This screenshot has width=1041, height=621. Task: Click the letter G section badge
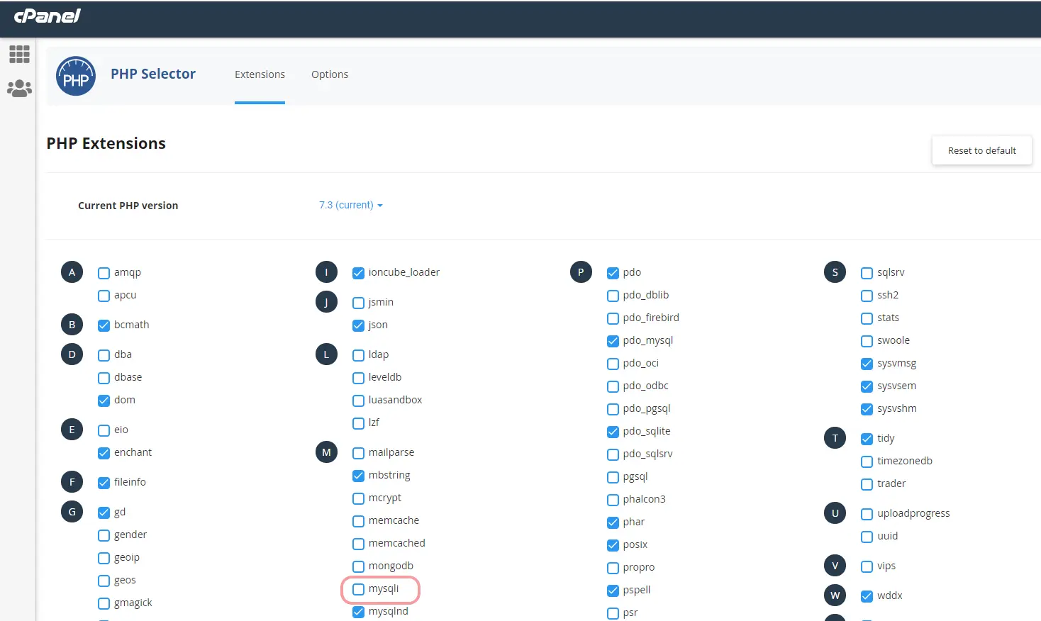tap(72, 512)
